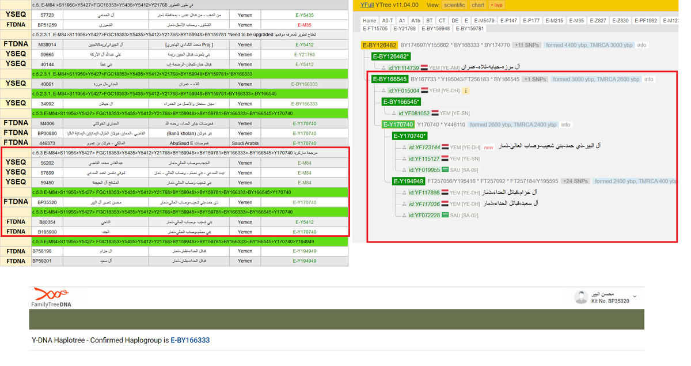This screenshot has width=691, height=366.
Task: Click E-Y21768 in the 59665 row
Action: [304, 54]
